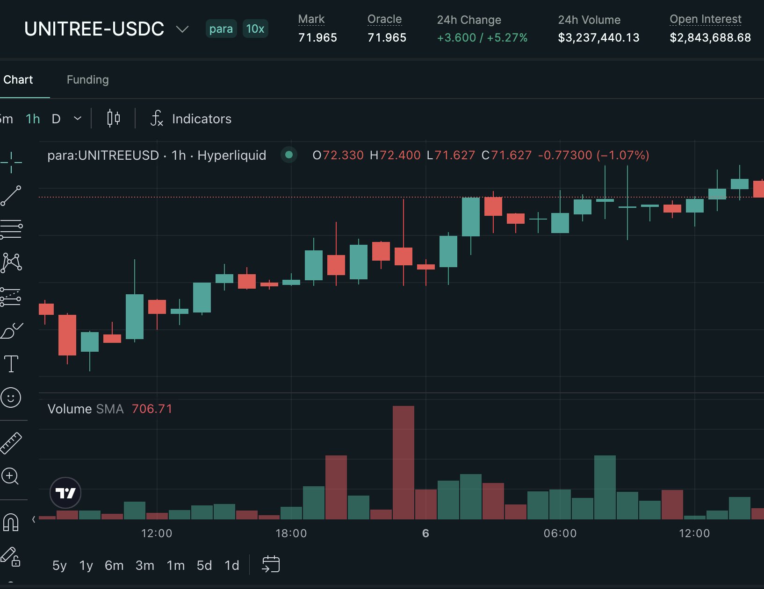Open the timeframe interval dropdown arrow
Image resolution: width=764 pixels, height=589 pixels.
[x=78, y=119]
